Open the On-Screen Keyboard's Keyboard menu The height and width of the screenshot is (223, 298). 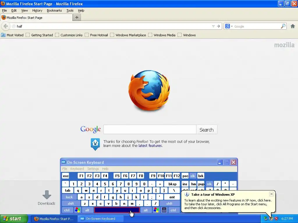pyautogui.click(x=77, y=169)
